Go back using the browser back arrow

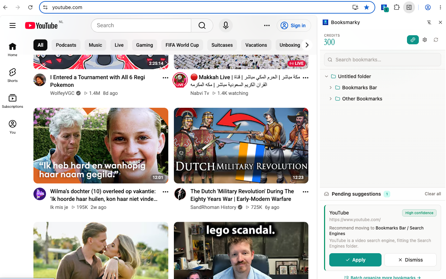(6, 7)
